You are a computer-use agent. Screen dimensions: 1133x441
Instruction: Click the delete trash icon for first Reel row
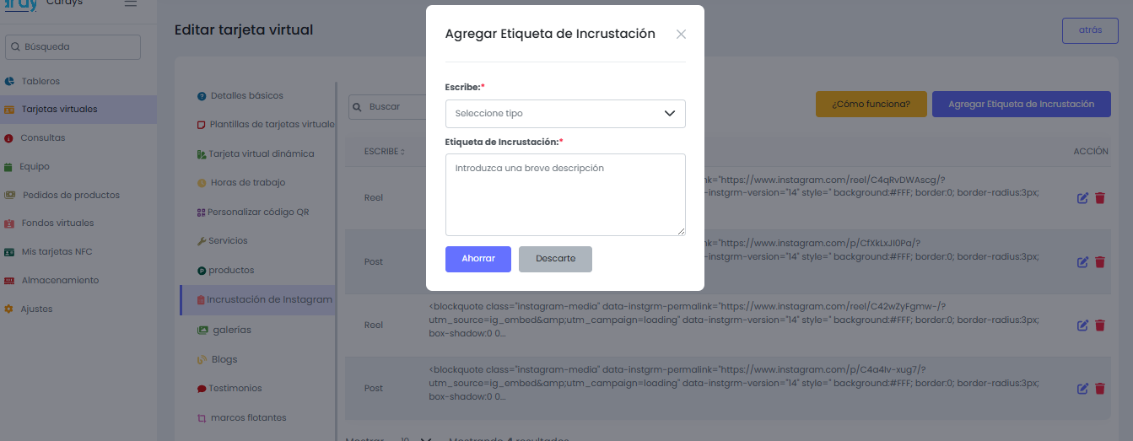[1099, 198]
